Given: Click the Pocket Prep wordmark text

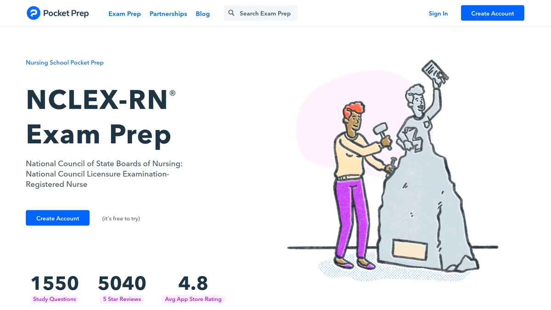Looking at the screenshot, I should tap(66, 13).
